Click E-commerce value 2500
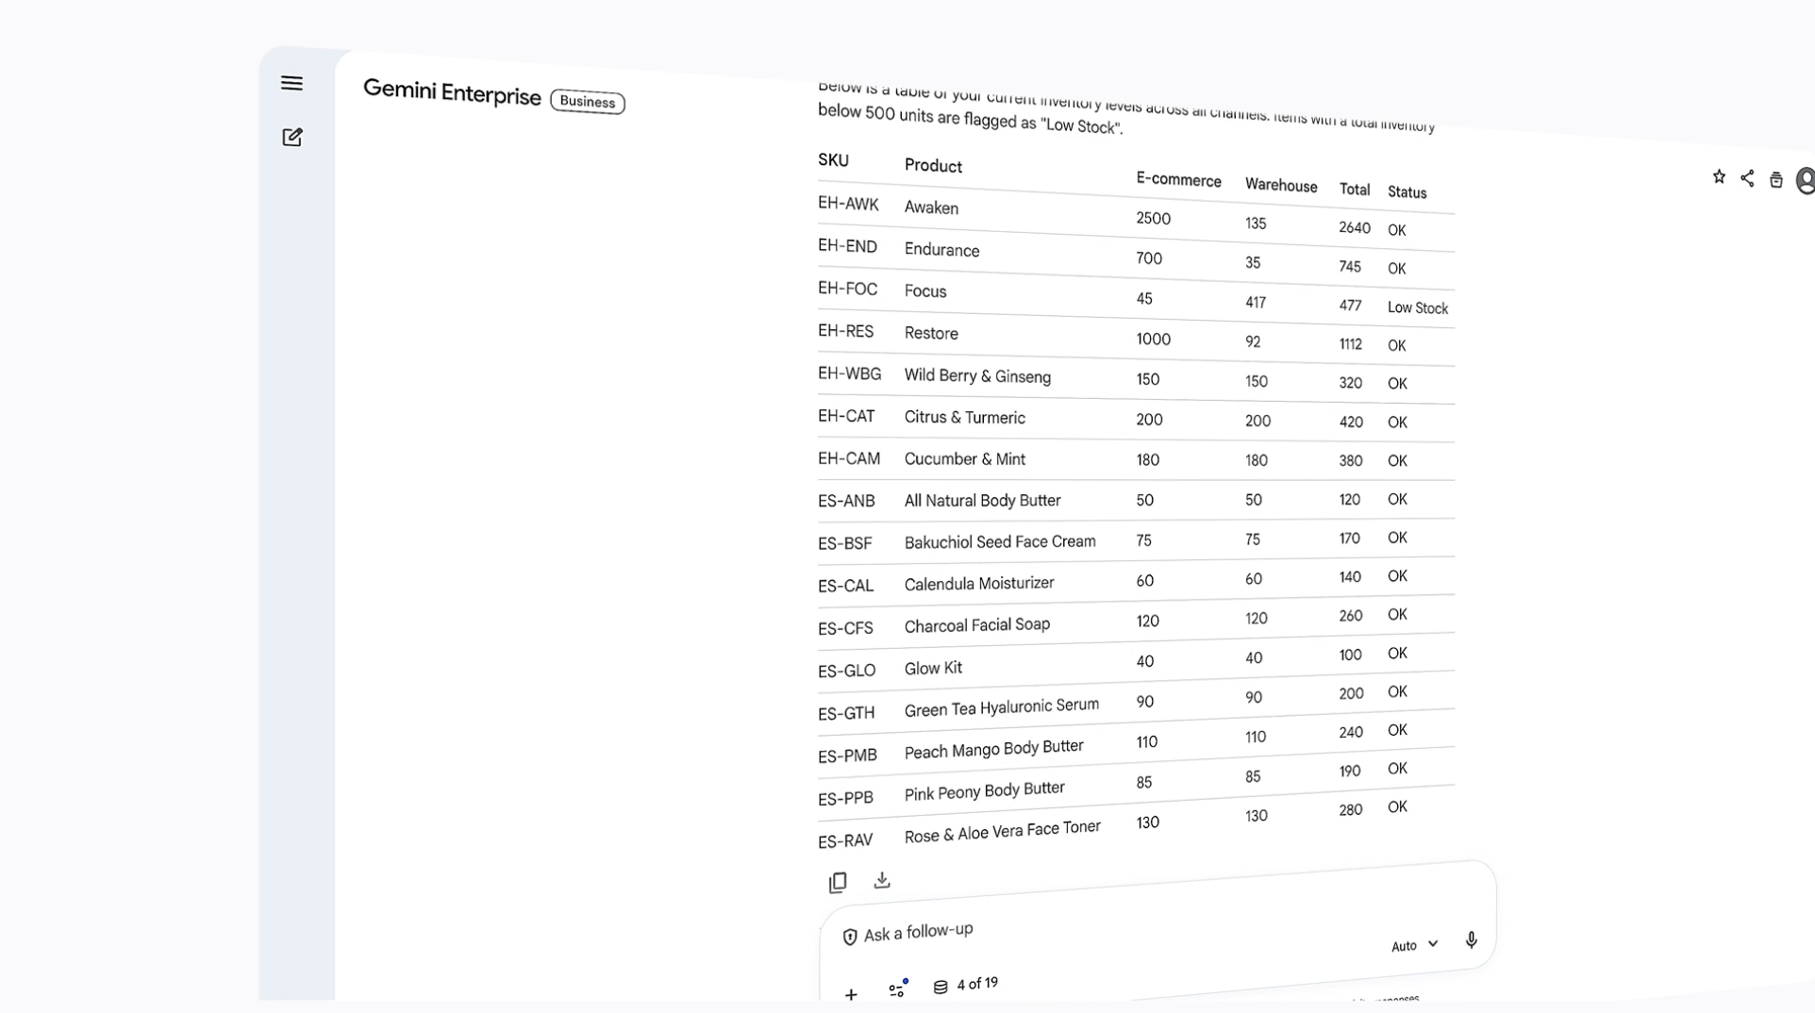The width and height of the screenshot is (1815, 1013). pyautogui.click(x=1153, y=219)
